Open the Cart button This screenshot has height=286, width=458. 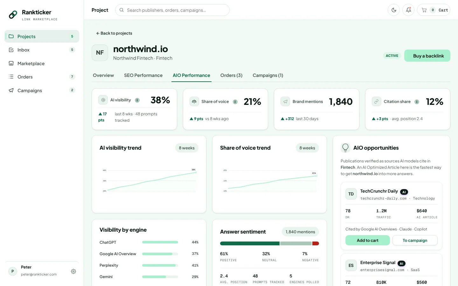point(434,10)
